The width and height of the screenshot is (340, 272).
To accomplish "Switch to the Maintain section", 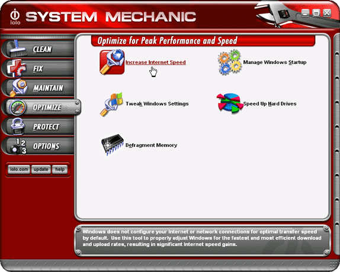I will (x=48, y=88).
